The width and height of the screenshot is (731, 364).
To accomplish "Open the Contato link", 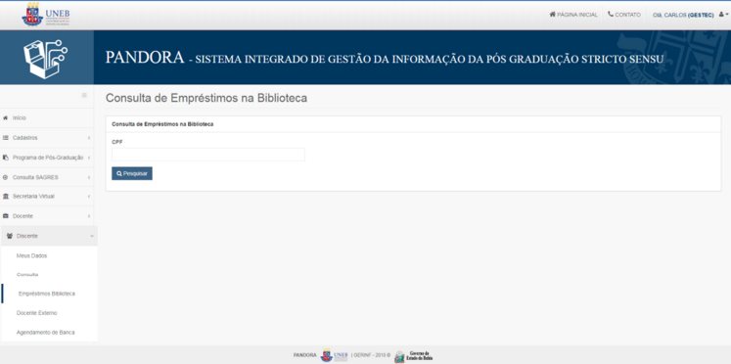I will [623, 15].
